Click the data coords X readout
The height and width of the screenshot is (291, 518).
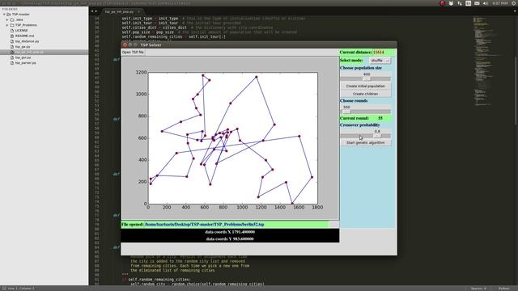[230, 232]
